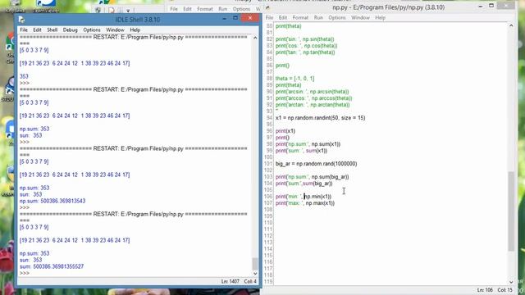Image resolution: width=525 pixels, height=295 pixels.
Task: Click the print('min: ', np.min(x1)) line
Action: tap(304, 197)
